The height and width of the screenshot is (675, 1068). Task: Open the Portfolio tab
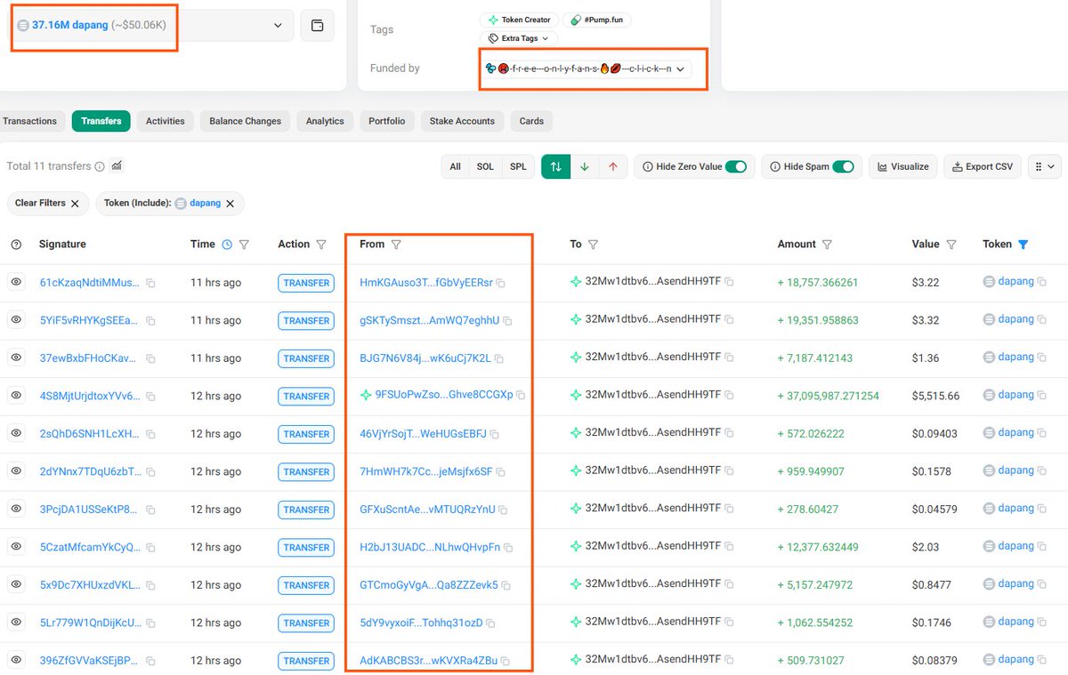pos(387,121)
